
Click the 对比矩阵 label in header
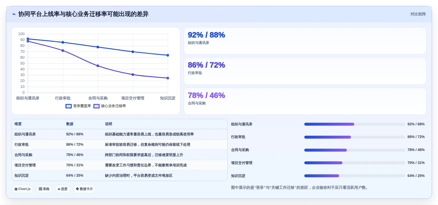(418, 14)
